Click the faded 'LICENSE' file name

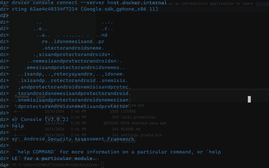click(x=128, y=111)
